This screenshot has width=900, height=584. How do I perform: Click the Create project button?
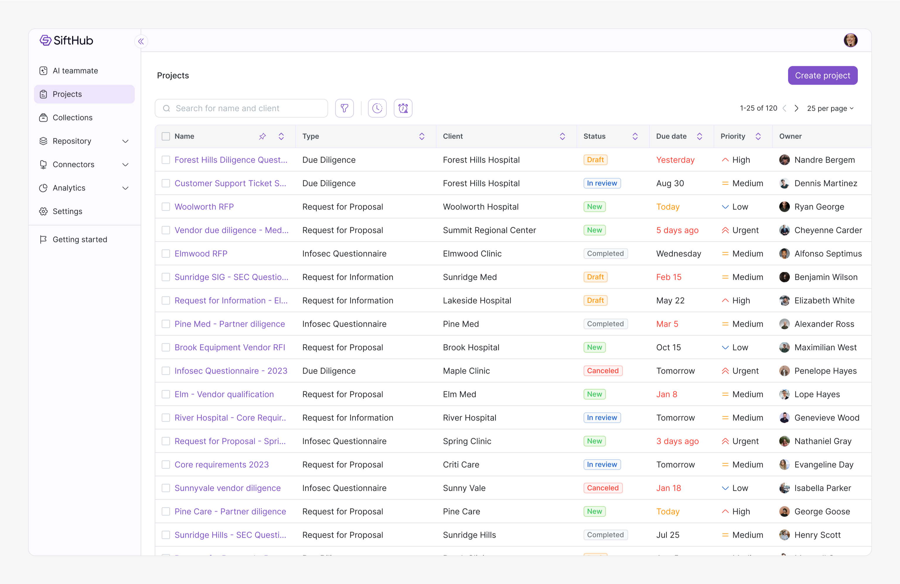coord(822,76)
